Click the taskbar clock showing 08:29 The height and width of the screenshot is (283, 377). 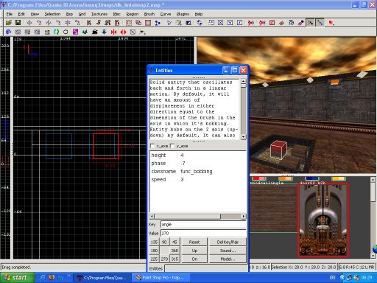tap(367, 278)
